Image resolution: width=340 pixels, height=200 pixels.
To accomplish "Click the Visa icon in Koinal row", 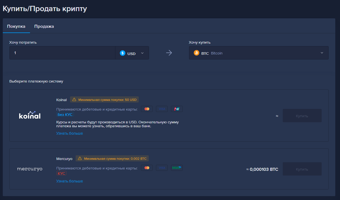I will [x=162, y=109].
